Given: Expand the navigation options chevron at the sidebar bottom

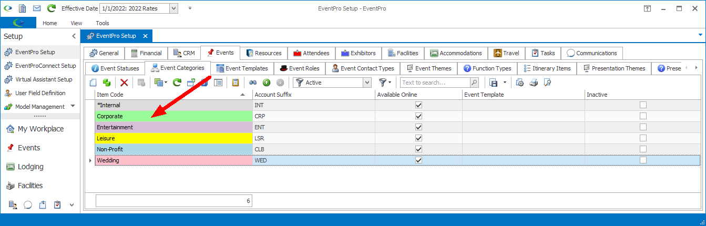Looking at the screenshot, I should click(71, 205).
